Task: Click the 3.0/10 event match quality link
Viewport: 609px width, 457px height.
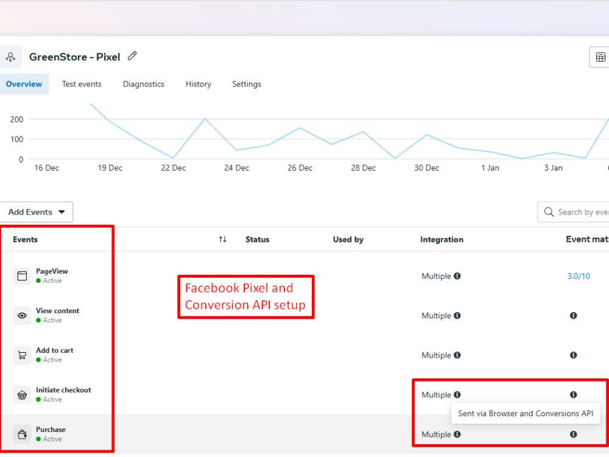Action: (579, 276)
